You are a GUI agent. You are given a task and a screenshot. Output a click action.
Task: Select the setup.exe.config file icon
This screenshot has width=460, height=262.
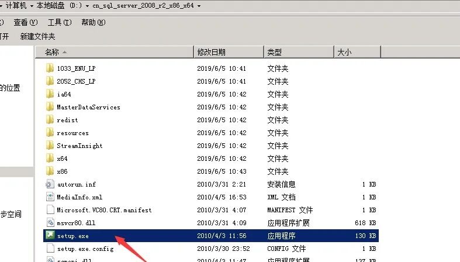tap(50, 249)
